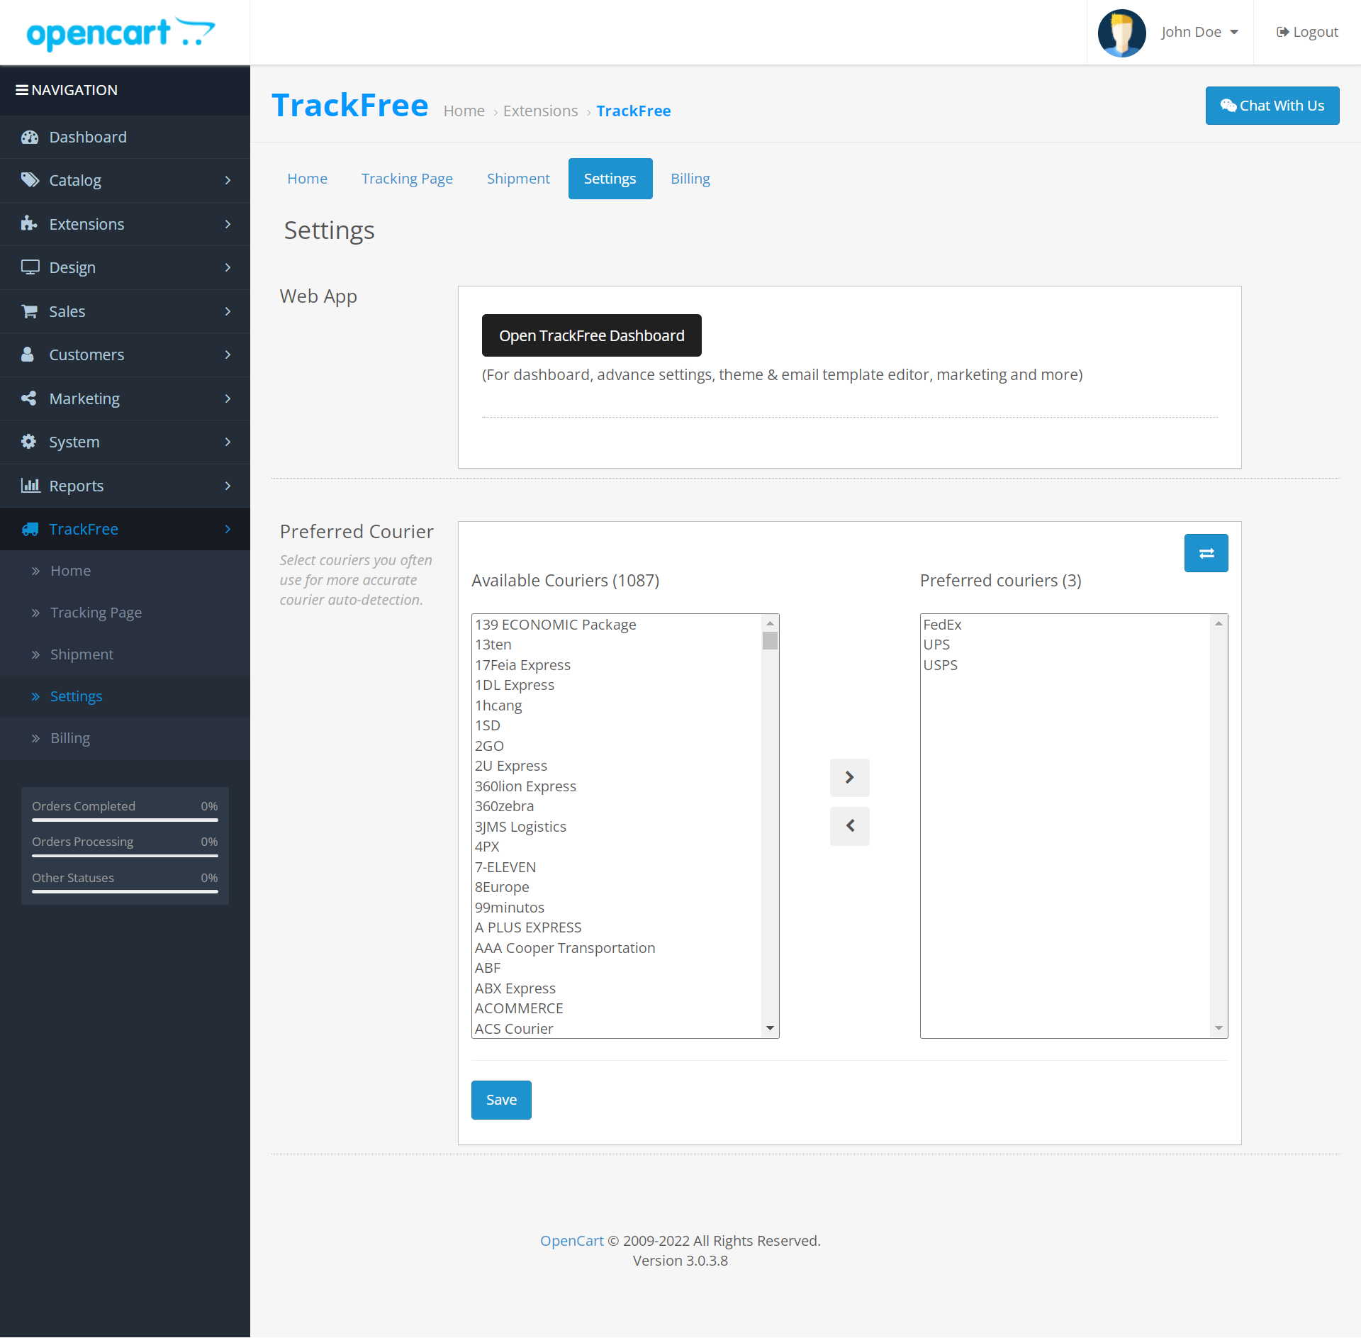Screen dimensions: 1361x1338
Task: Click the TrackFree truck icon
Action: tap(30, 529)
